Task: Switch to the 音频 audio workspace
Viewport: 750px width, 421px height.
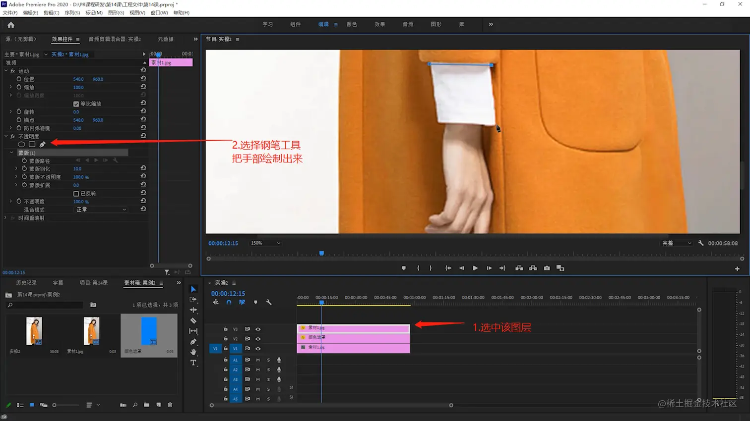Action: pos(408,24)
